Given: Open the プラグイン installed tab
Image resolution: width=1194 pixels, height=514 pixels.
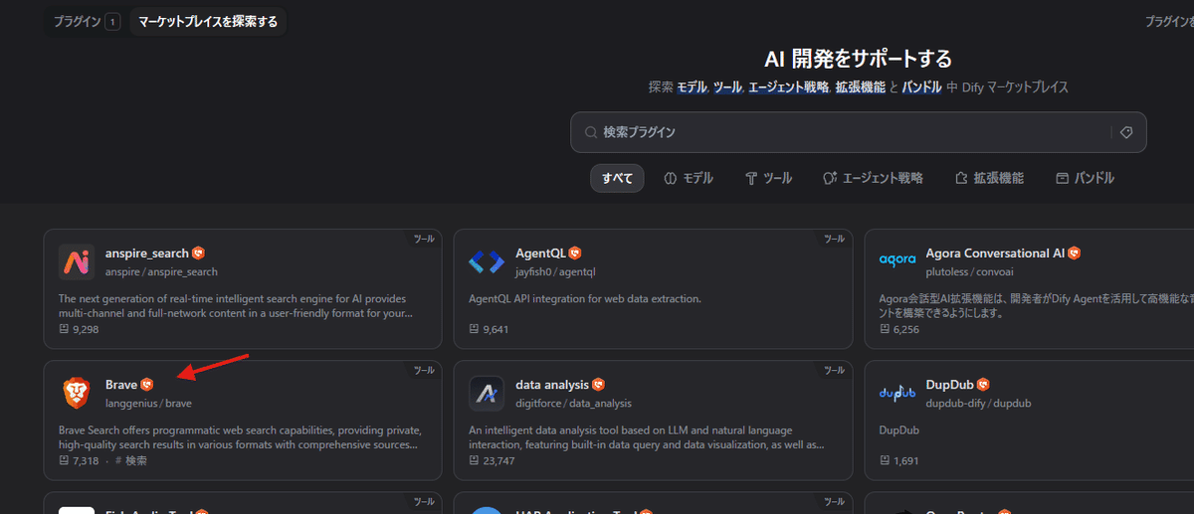Looking at the screenshot, I should pos(84,21).
